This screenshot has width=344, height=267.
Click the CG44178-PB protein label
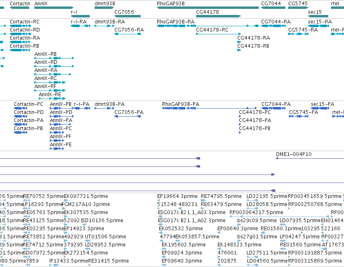click(255, 128)
